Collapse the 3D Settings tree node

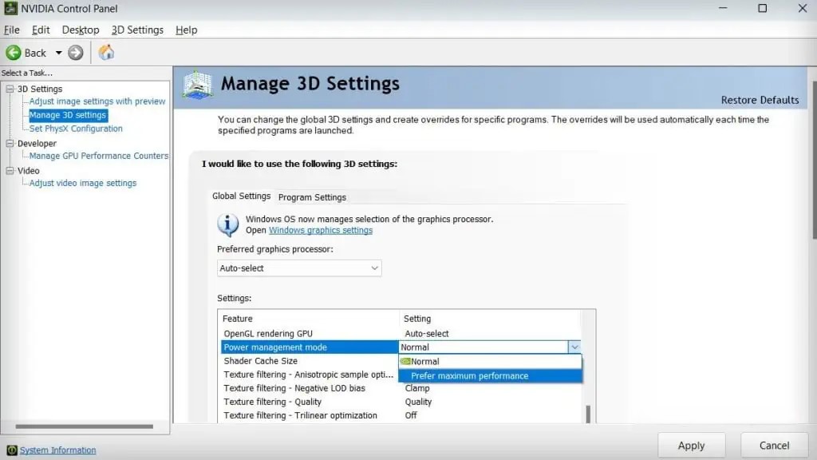pyautogui.click(x=10, y=89)
